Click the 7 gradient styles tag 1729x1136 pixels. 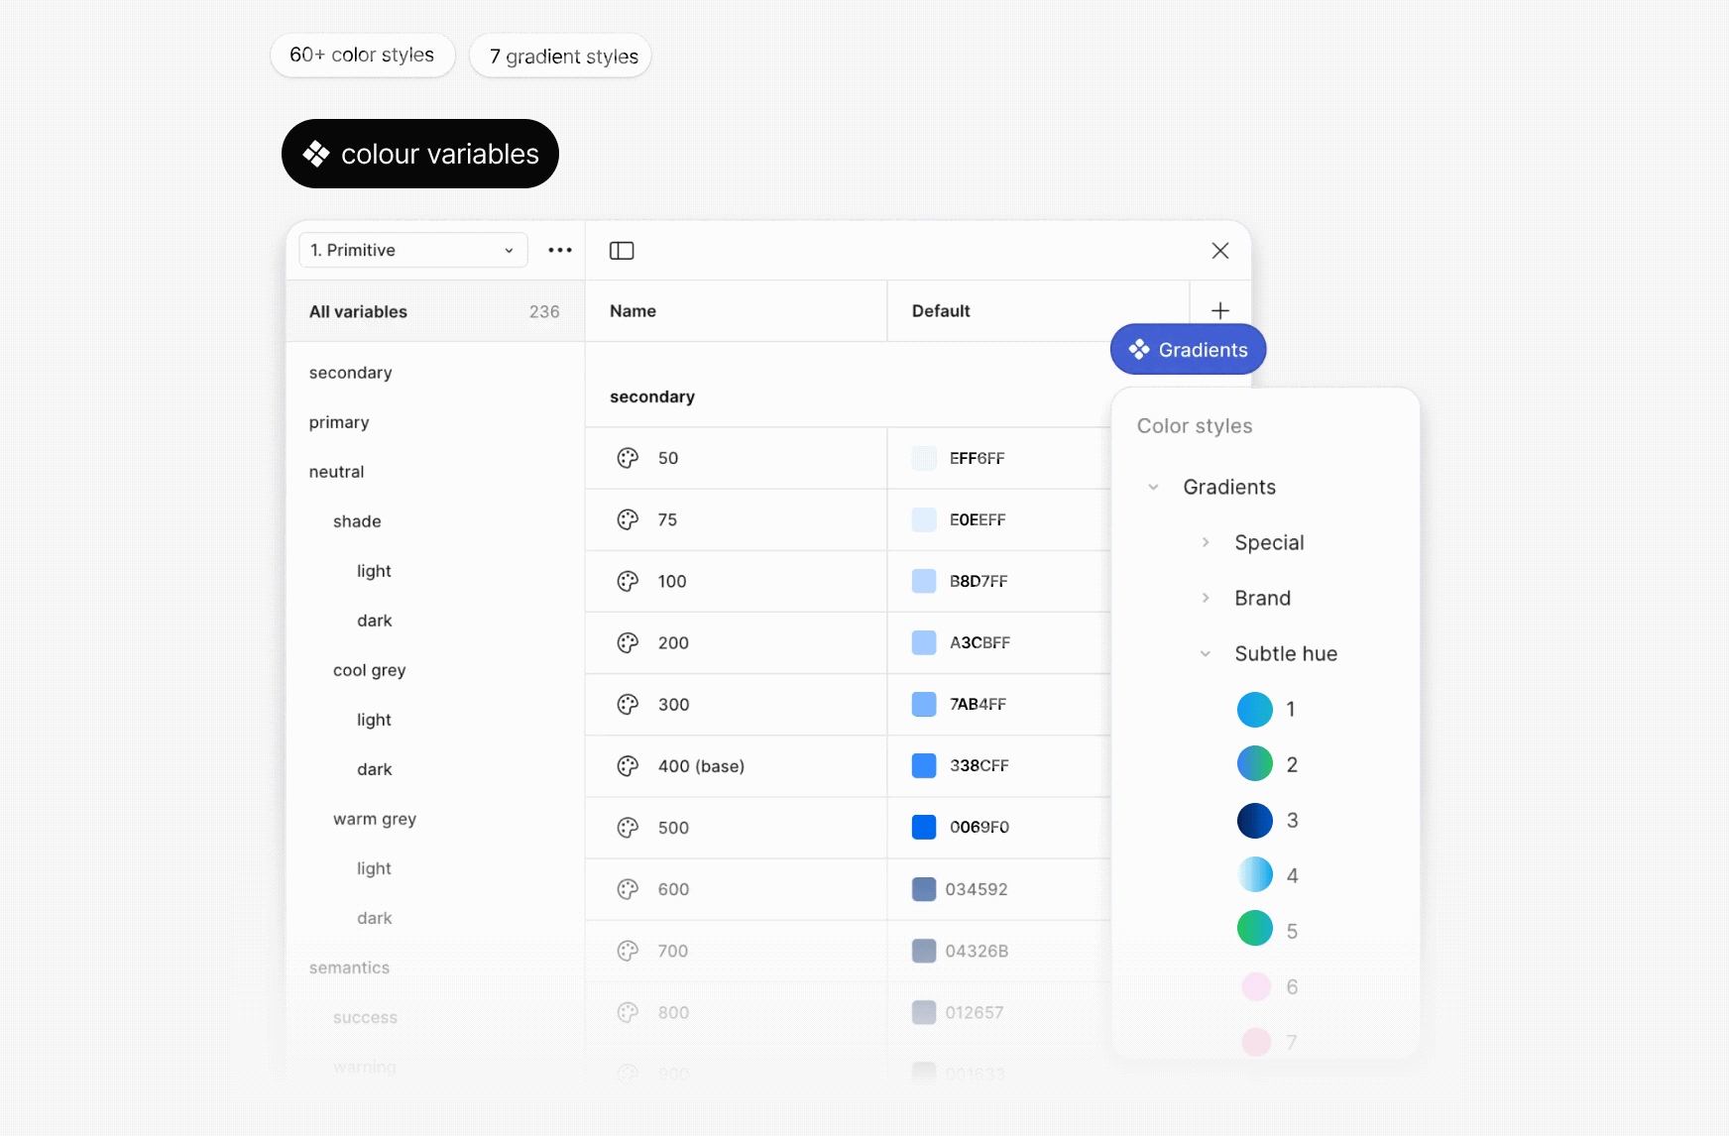pos(561,56)
